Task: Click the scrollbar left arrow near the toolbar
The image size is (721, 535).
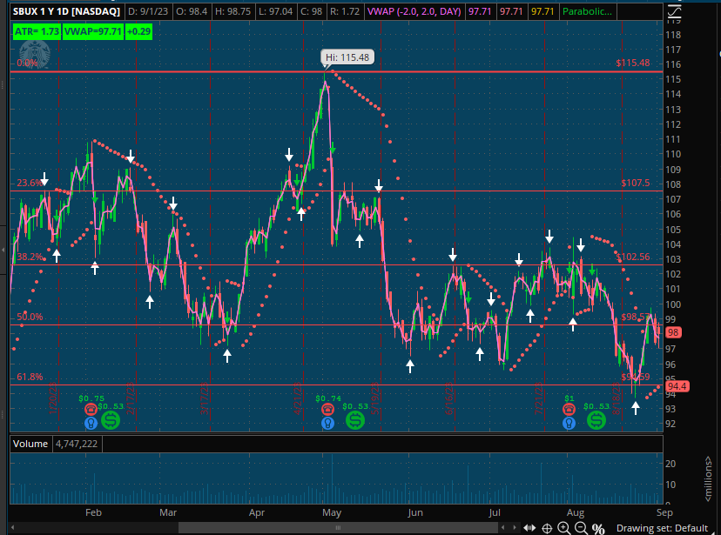Action: click(503, 528)
